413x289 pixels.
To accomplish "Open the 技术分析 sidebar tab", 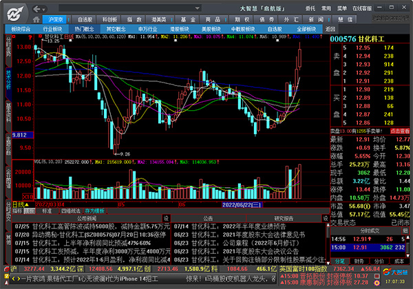I will pyautogui.click(x=8, y=84).
